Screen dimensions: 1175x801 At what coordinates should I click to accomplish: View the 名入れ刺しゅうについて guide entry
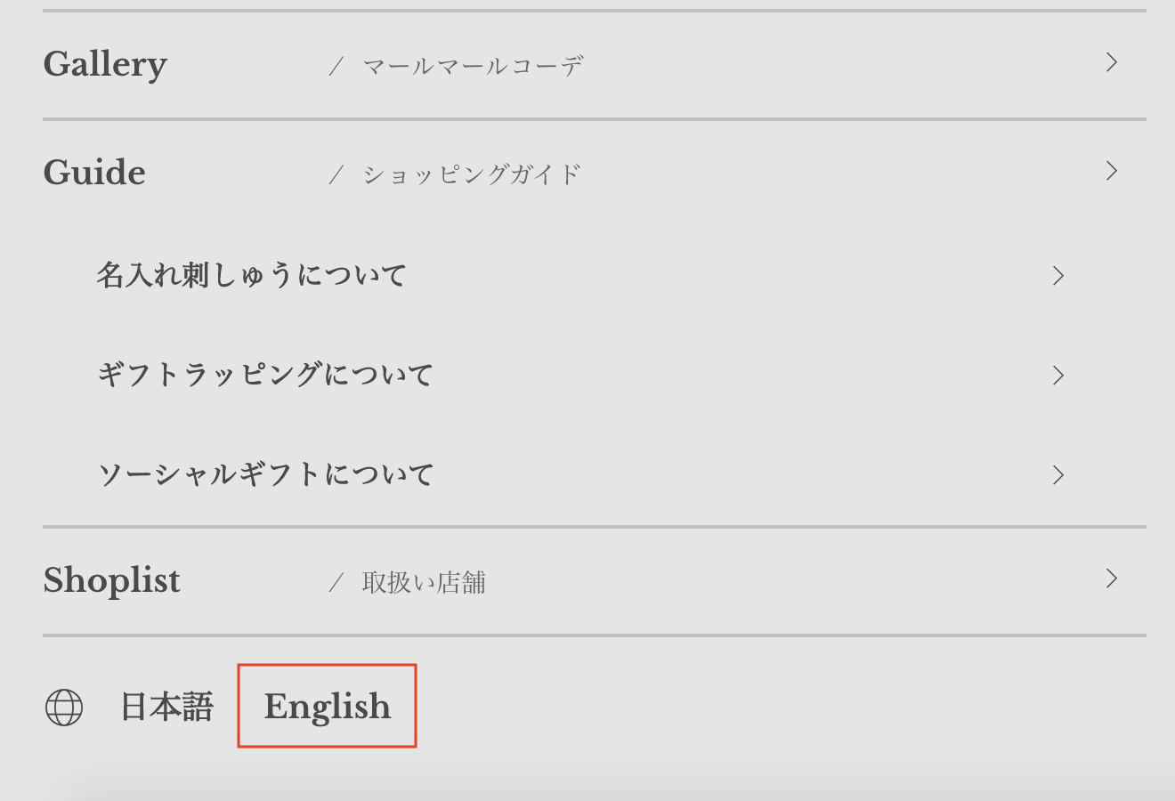click(253, 276)
